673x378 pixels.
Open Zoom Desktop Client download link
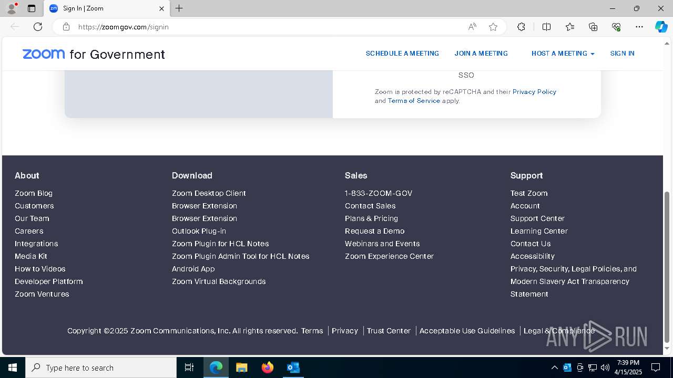(209, 193)
